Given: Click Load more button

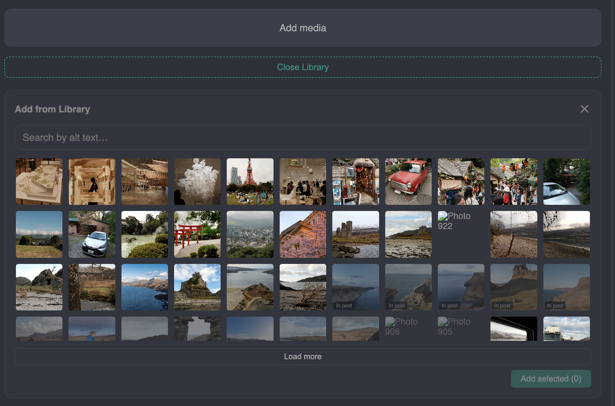Looking at the screenshot, I should 303,356.
